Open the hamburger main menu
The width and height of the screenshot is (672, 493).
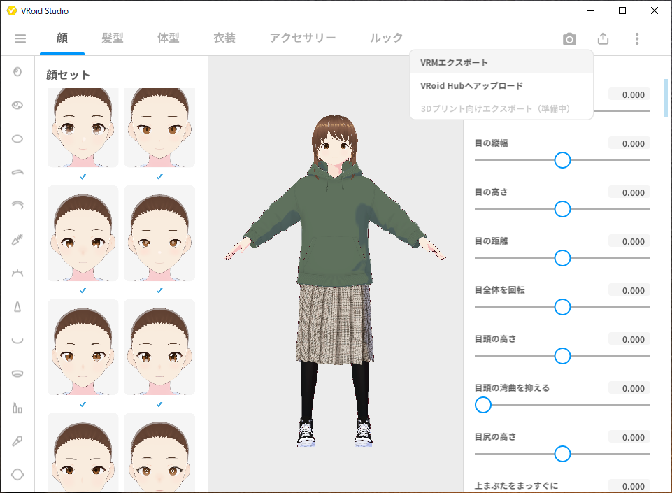[x=20, y=38]
